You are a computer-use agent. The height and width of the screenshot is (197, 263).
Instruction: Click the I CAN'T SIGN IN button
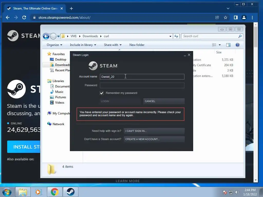[x=154, y=131]
